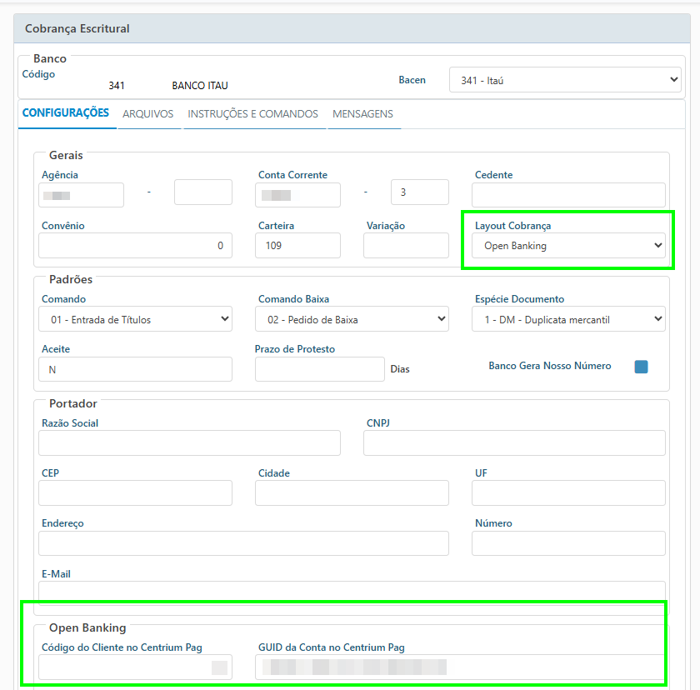Expand the Layout Cobrança dropdown

pyautogui.click(x=568, y=246)
